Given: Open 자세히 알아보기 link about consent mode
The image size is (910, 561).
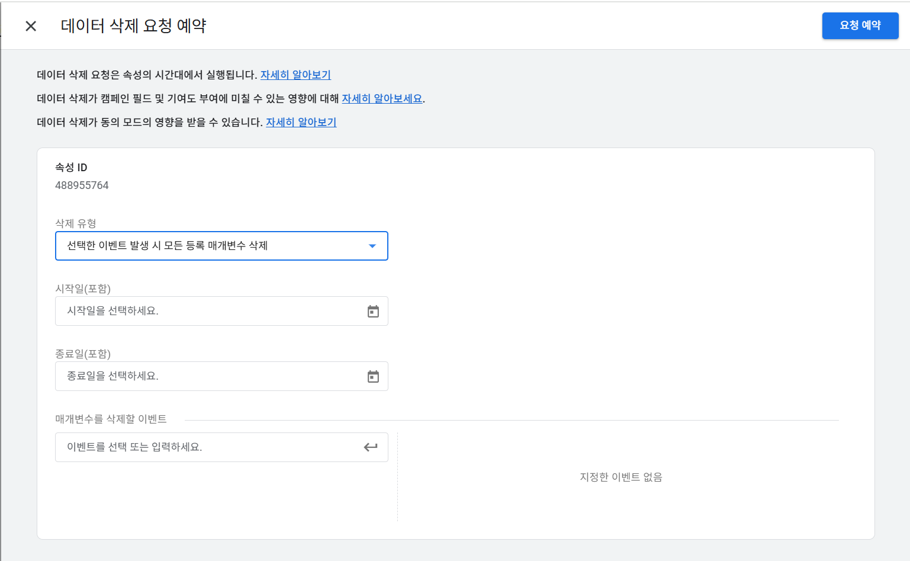Looking at the screenshot, I should coord(301,122).
